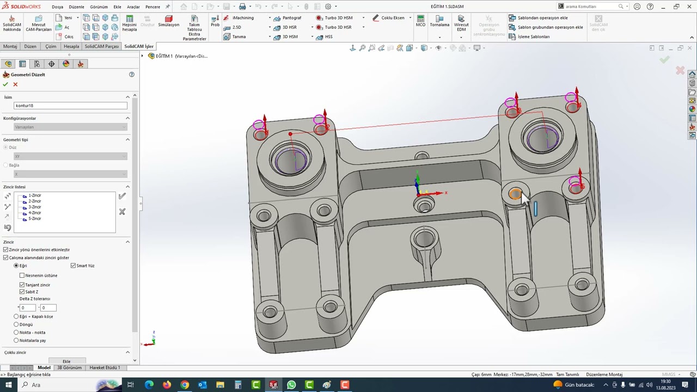
Task: Open the Düzenle menu
Action: click(x=76, y=7)
